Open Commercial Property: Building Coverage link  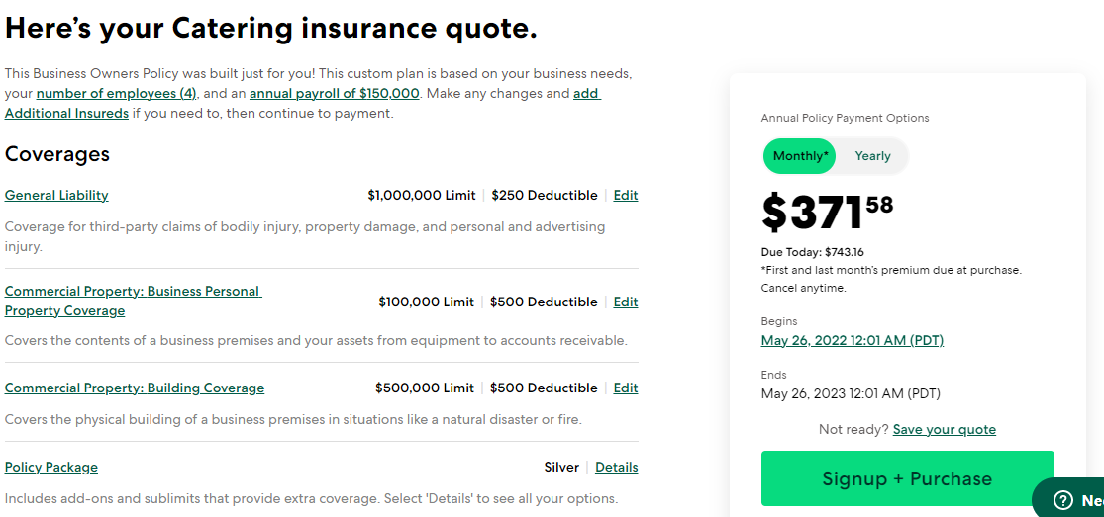tap(135, 388)
